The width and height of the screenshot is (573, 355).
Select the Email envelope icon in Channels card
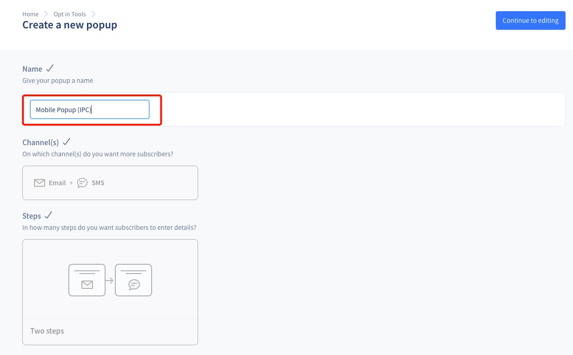[x=40, y=182]
